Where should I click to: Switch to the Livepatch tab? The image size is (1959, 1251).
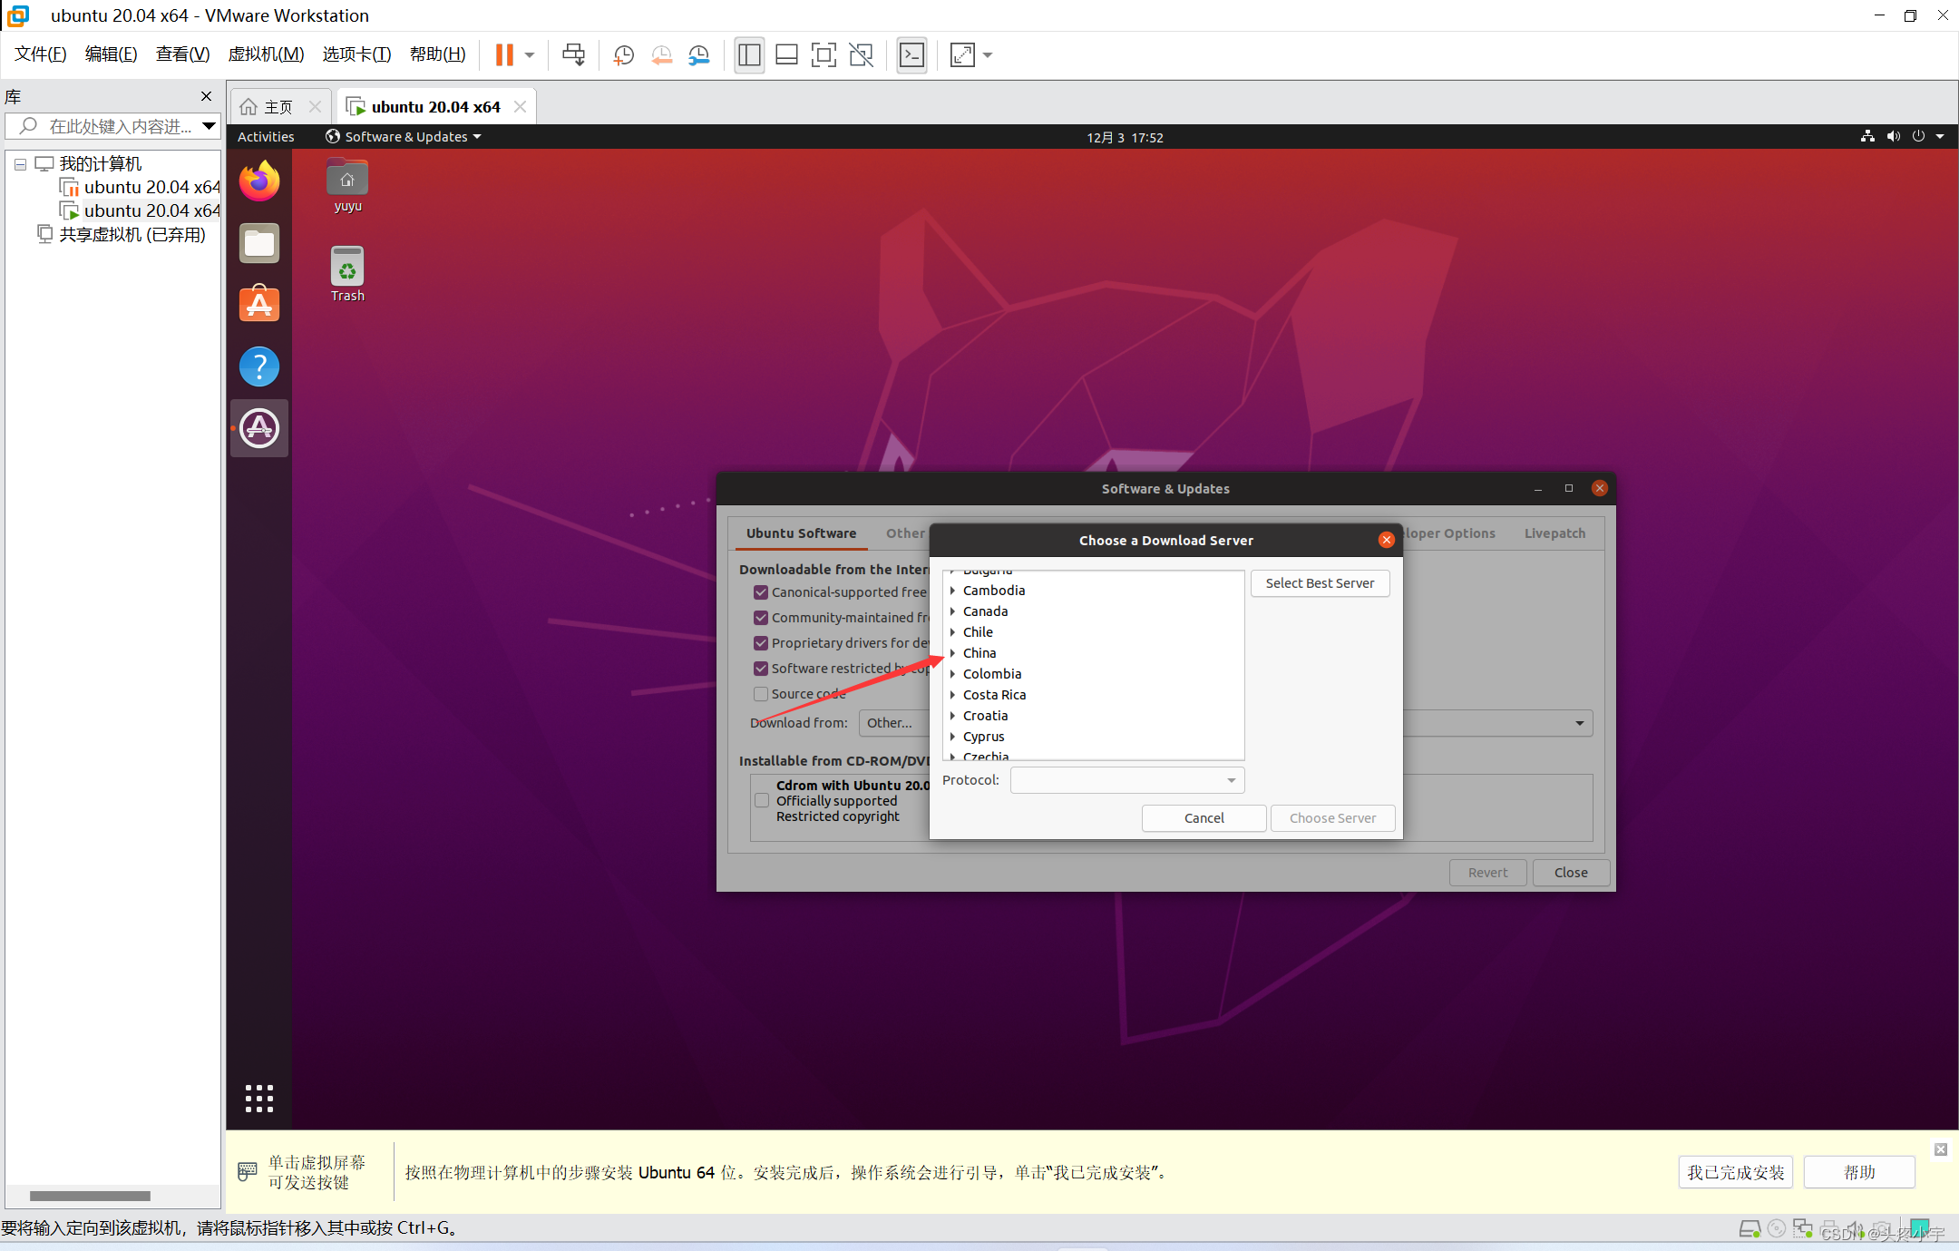(1555, 533)
